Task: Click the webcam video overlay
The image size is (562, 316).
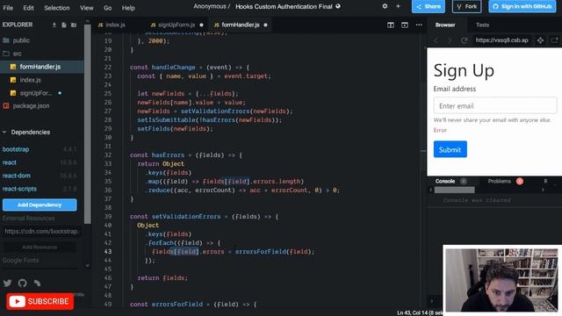Action: (x=501, y=280)
